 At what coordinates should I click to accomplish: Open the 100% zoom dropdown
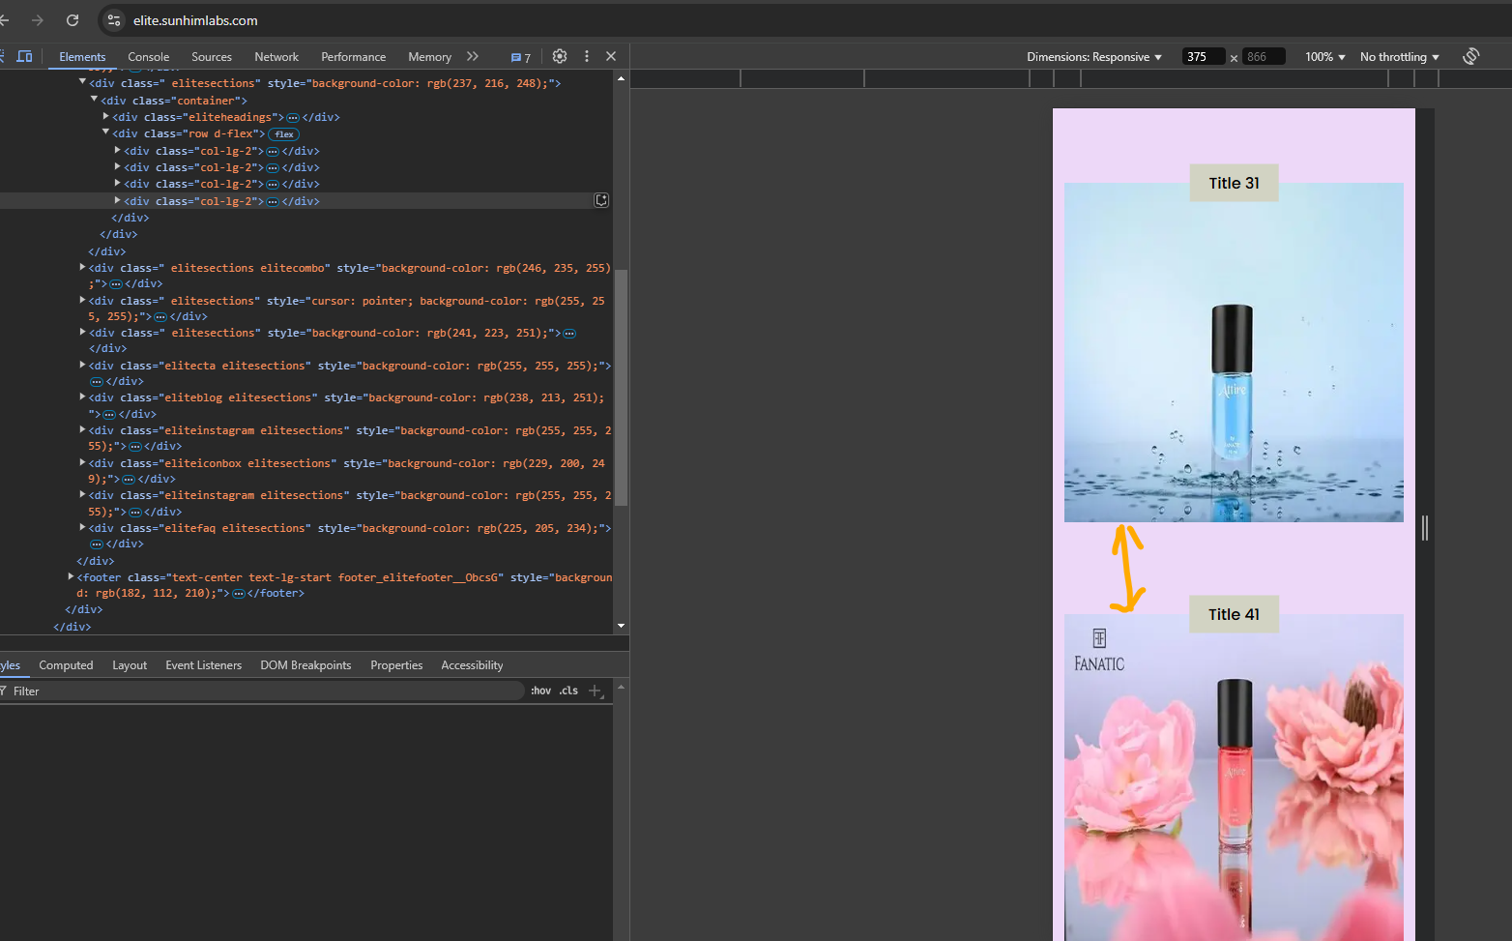pos(1325,57)
